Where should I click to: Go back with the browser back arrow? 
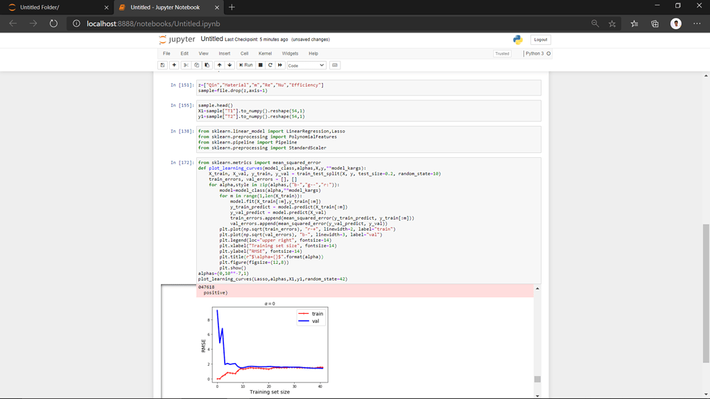tap(13, 24)
